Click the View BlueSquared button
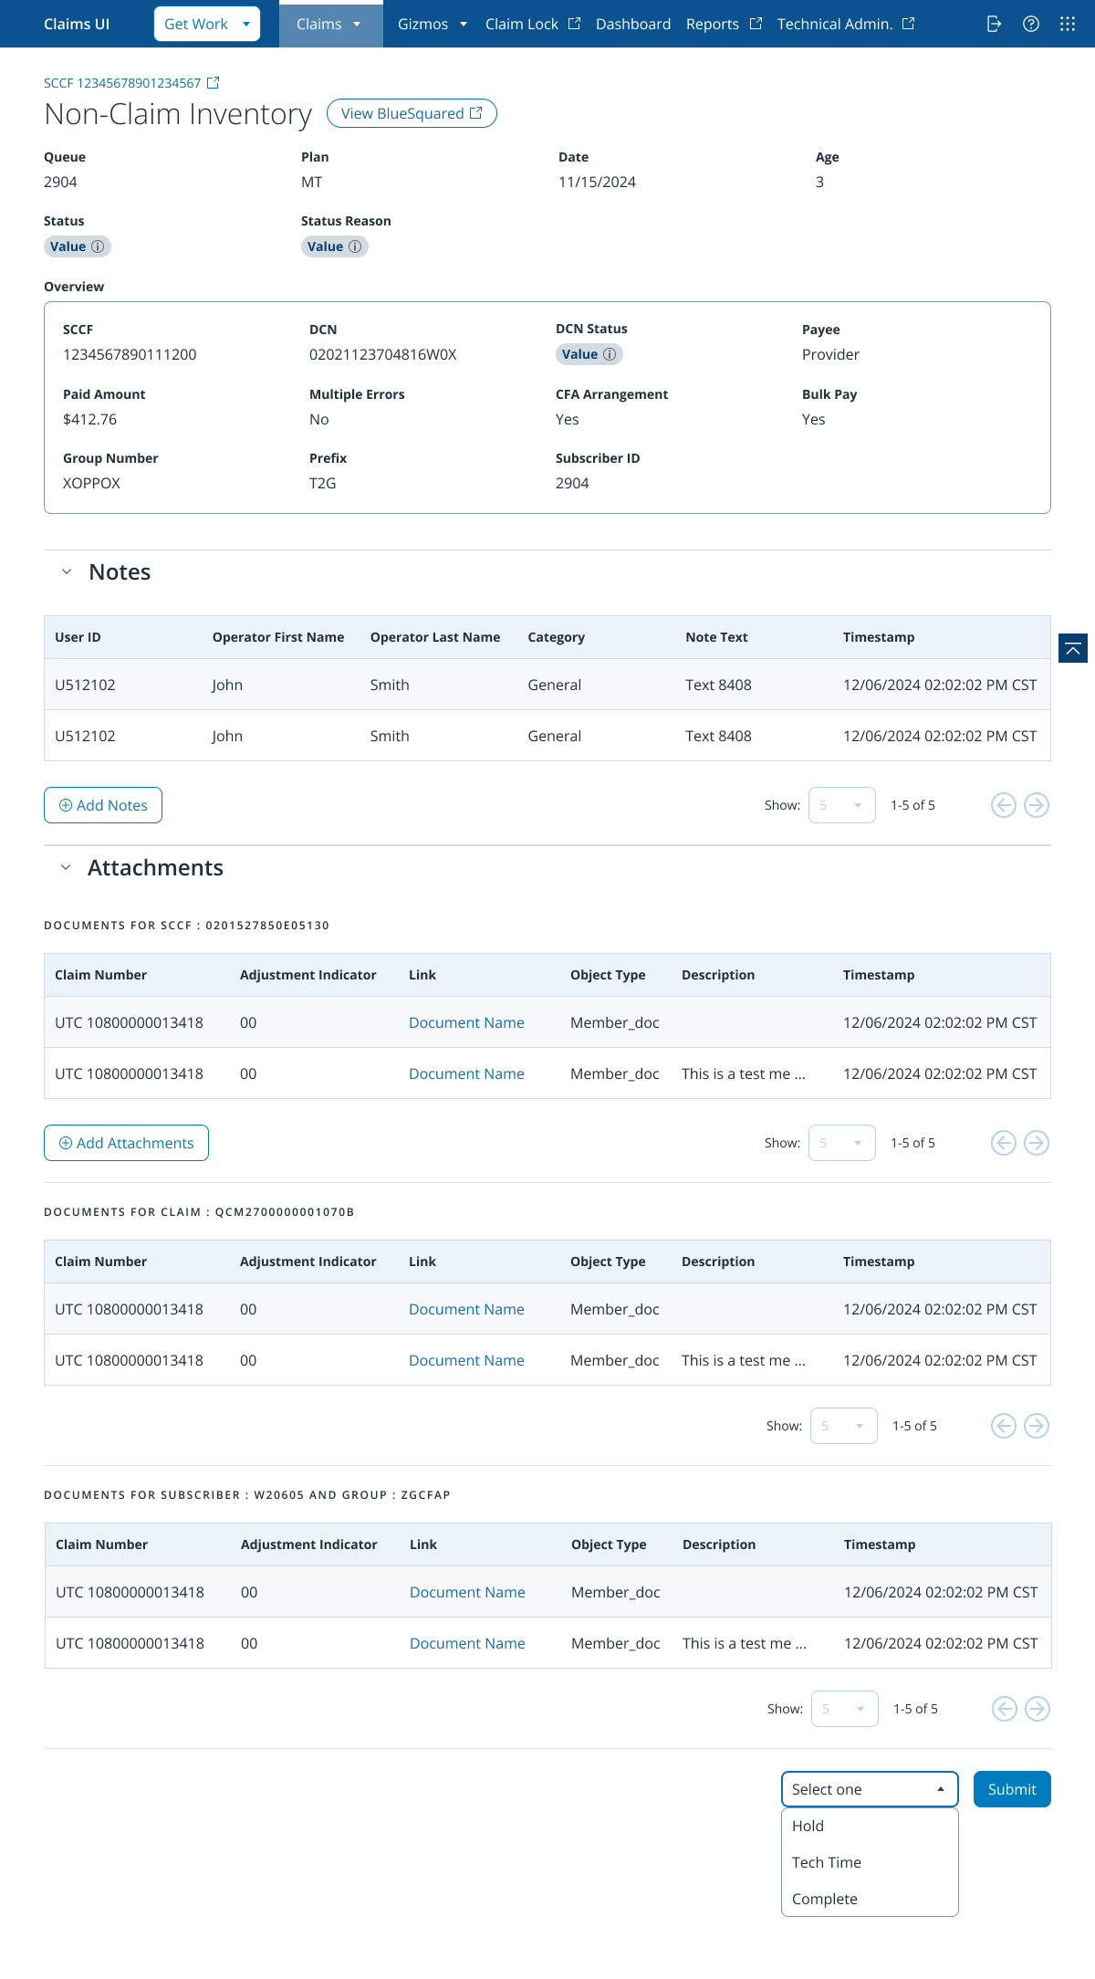 click(412, 113)
